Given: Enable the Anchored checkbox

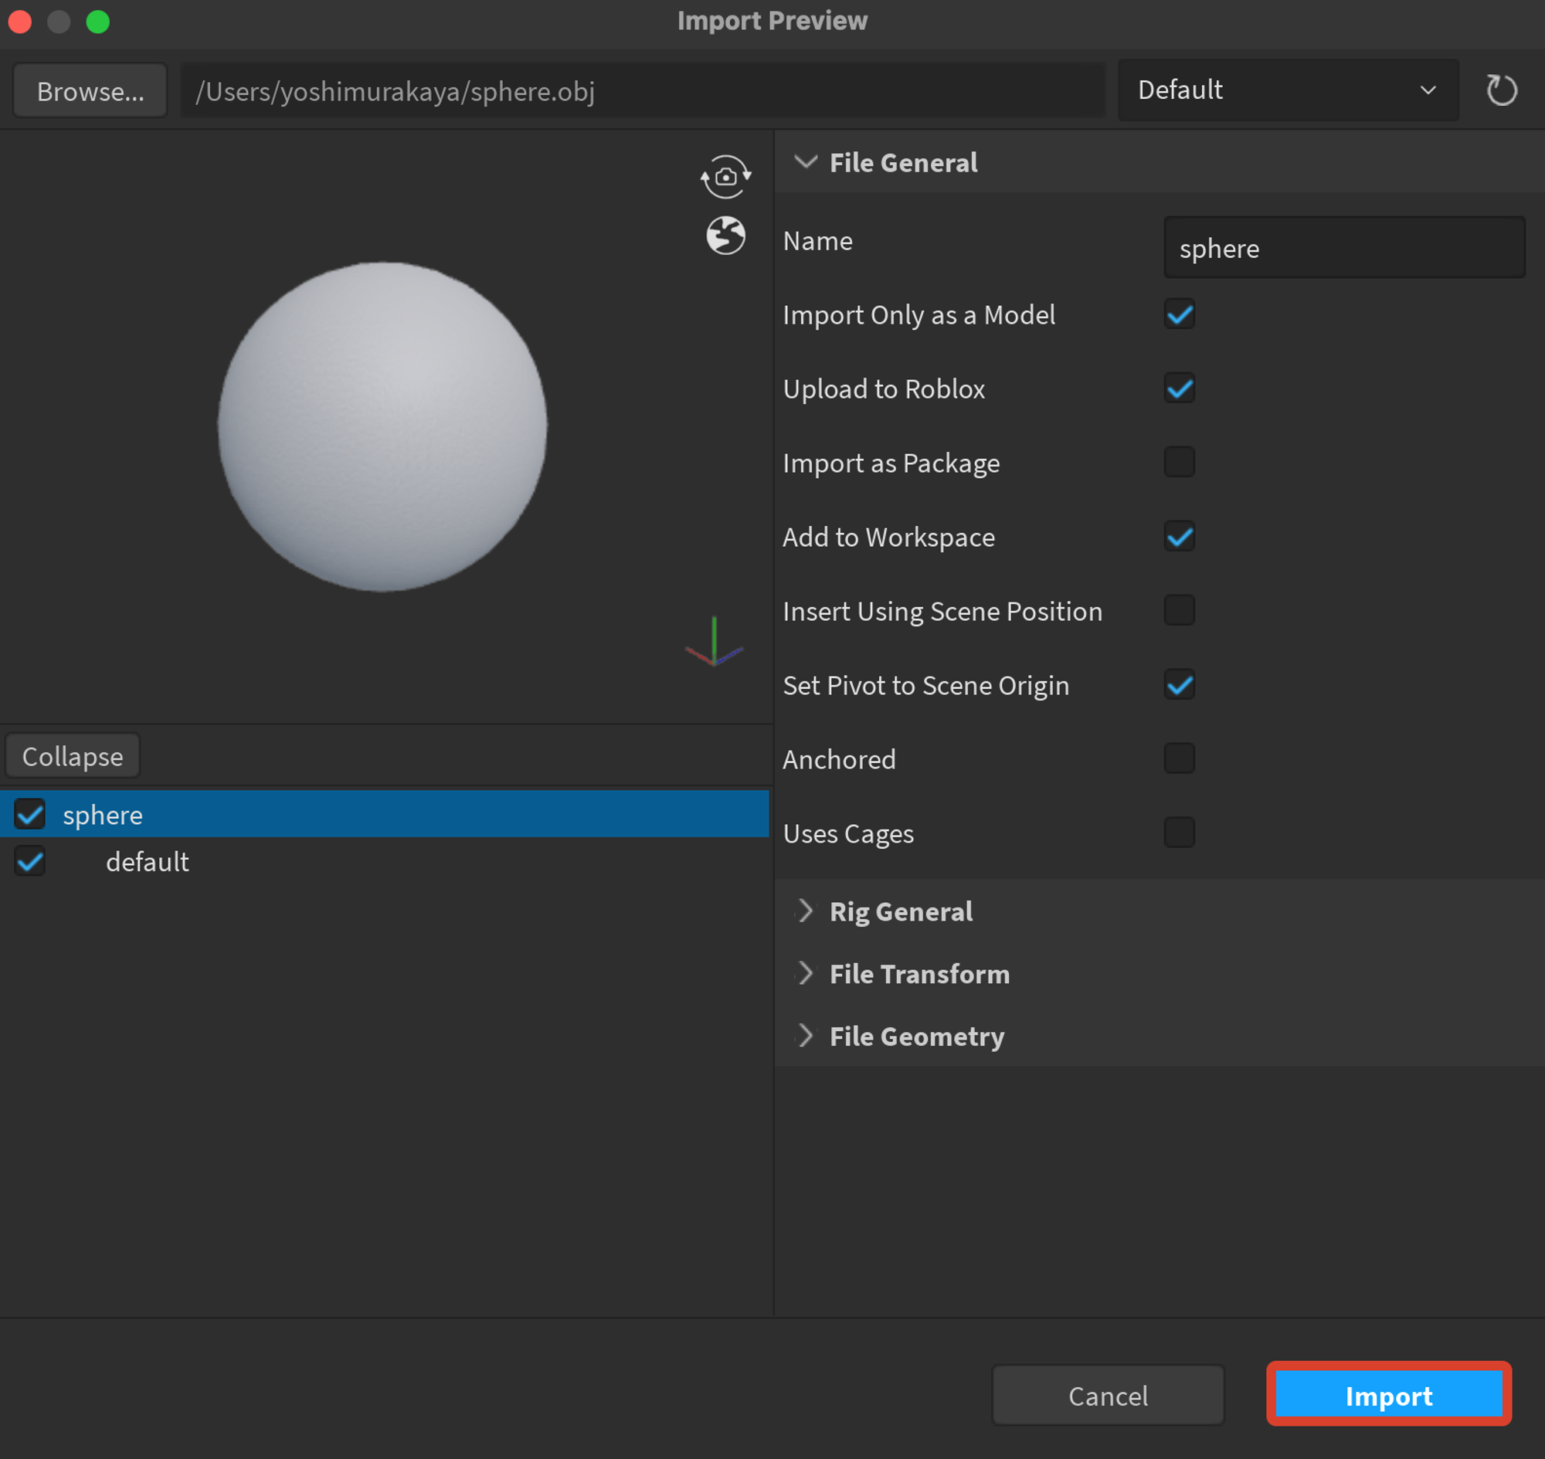Looking at the screenshot, I should (1179, 758).
